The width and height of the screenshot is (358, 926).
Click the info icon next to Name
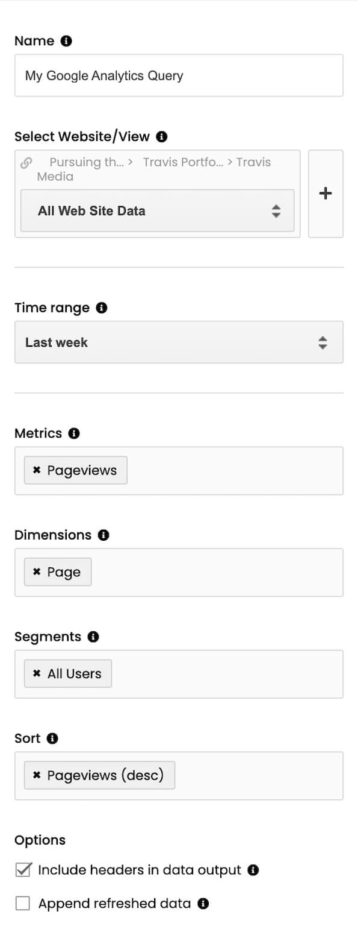coord(66,41)
